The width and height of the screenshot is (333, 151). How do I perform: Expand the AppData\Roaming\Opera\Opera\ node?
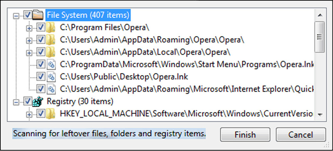pos(29,41)
